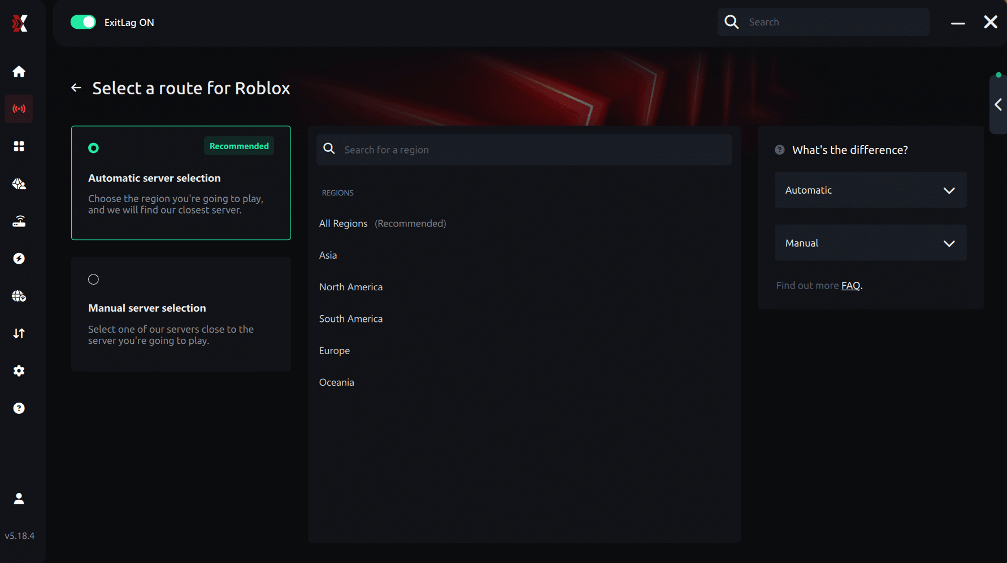1007x563 pixels.
Task: Click the ExitLag logo icon
Action: 20,23
